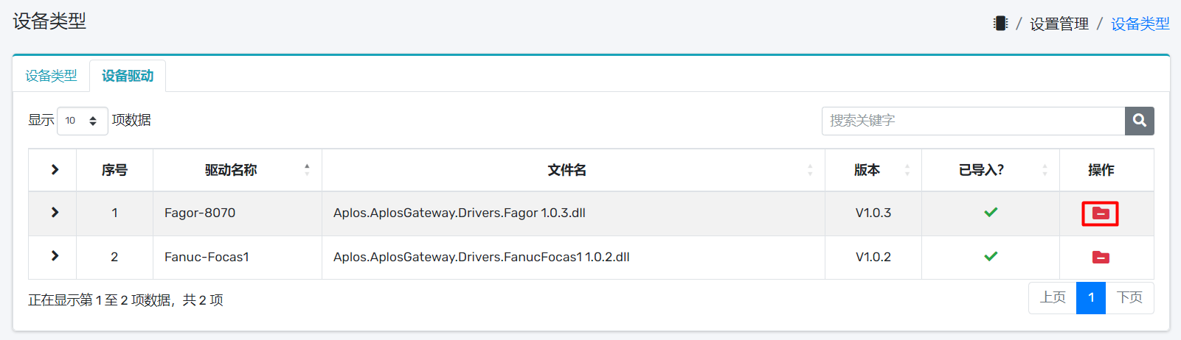Click green checkmark in Fagor-8070 row
Image resolution: width=1181 pixels, height=340 pixels.
990,213
